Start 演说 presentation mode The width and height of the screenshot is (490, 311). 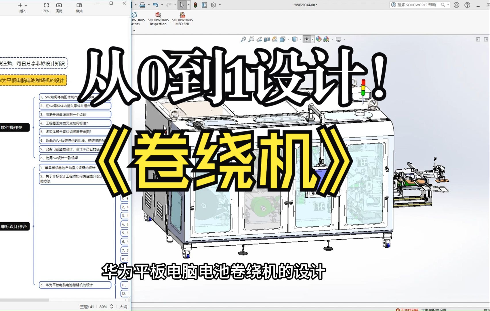[x=59, y=8]
